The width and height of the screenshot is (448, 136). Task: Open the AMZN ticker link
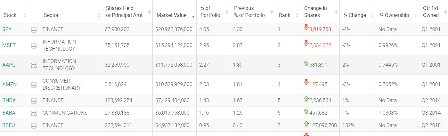point(9,84)
